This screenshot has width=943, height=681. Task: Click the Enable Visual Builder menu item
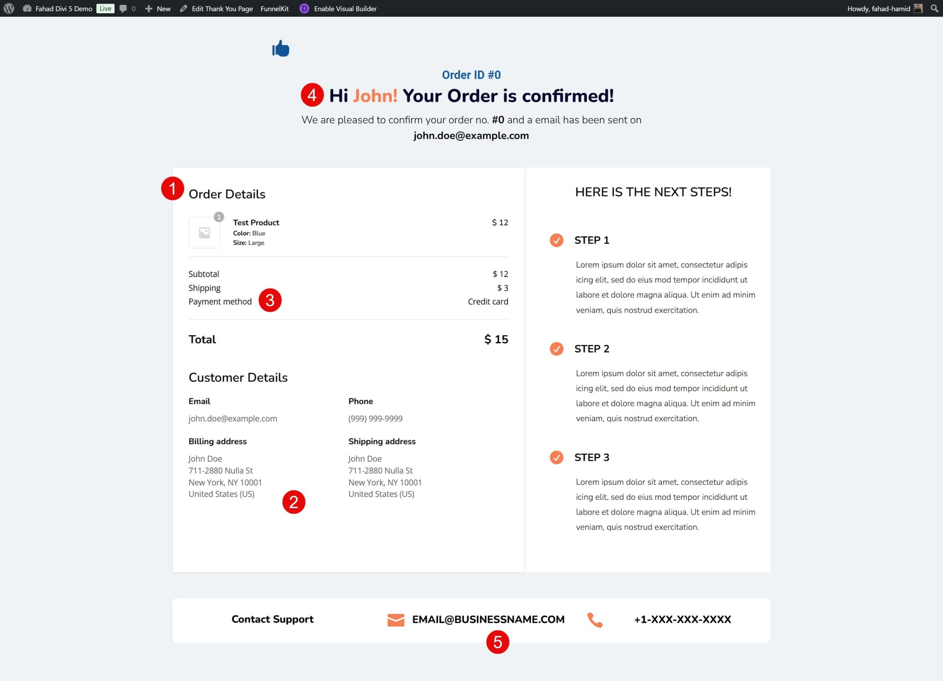point(346,8)
